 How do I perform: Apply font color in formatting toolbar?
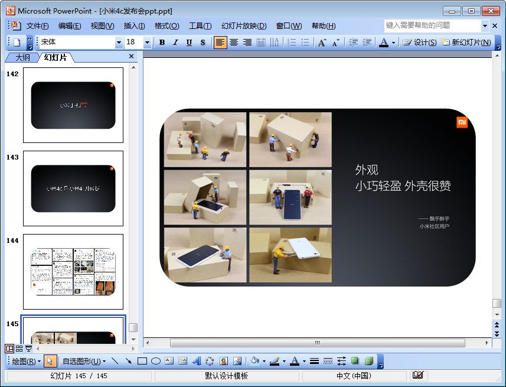tap(383, 43)
